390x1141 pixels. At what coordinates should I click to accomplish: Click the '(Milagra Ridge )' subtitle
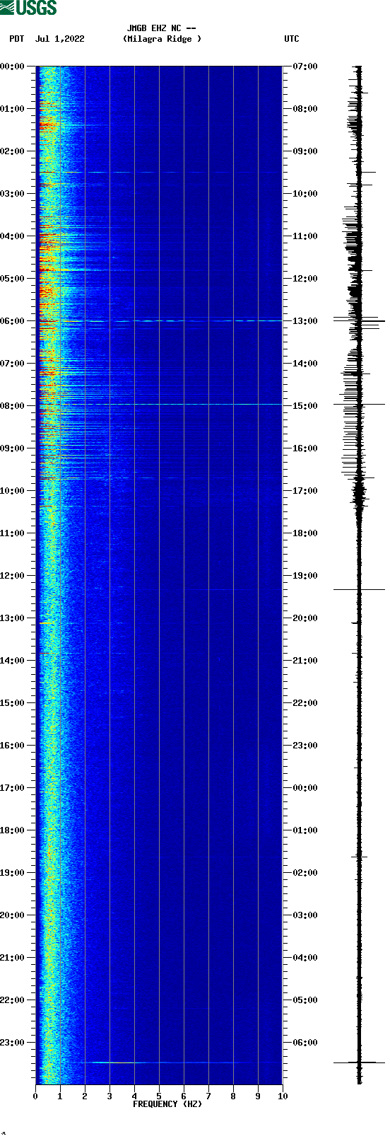162,39
